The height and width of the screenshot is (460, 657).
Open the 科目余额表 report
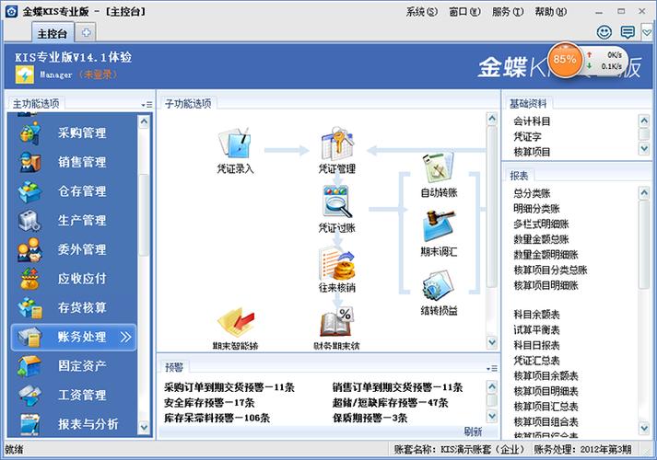pyautogui.click(x=536, y=314)
